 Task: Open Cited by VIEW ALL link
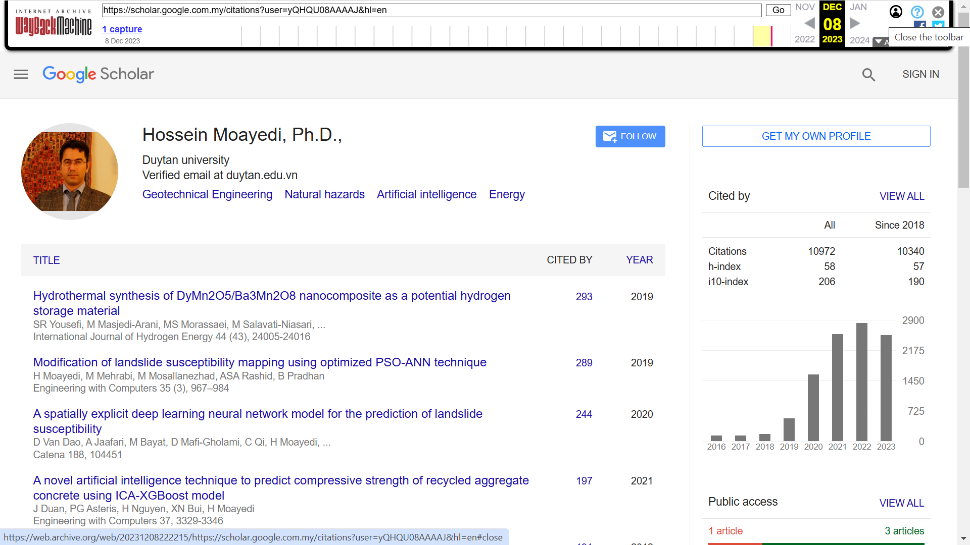[901, 196]
